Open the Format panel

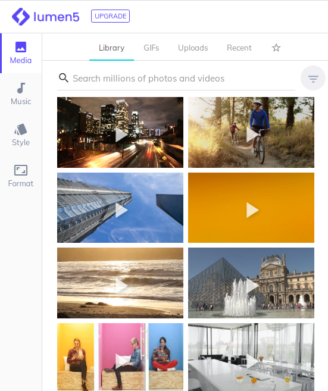[21, 176]
